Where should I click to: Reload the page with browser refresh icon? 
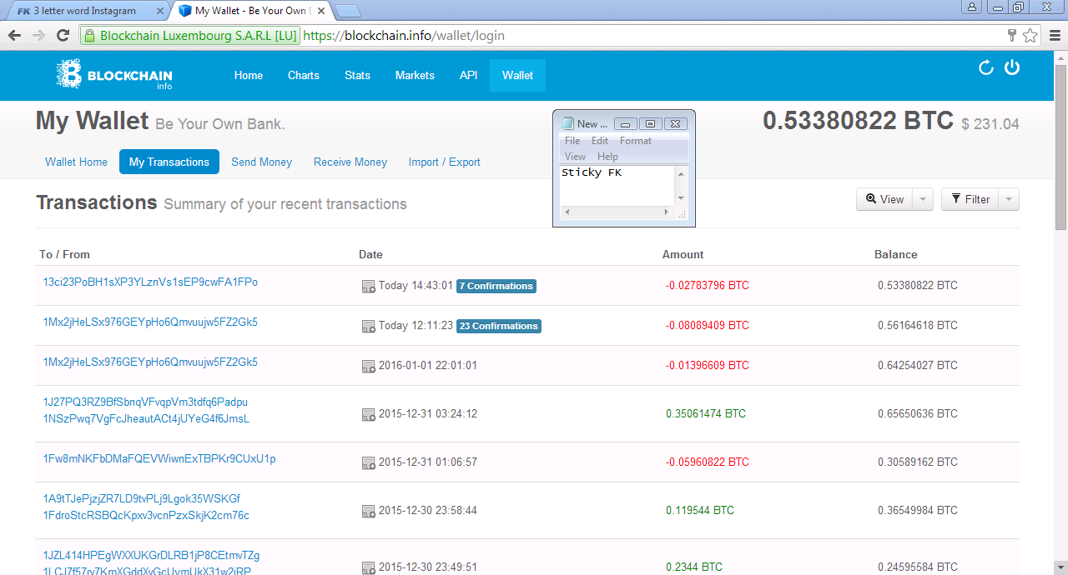click(63, 36)
